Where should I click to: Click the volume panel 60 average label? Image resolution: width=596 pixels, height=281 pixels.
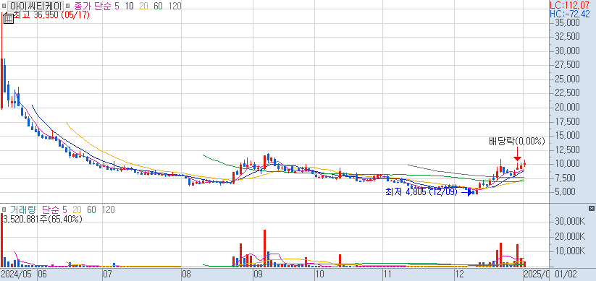click(x=91, y=209)
